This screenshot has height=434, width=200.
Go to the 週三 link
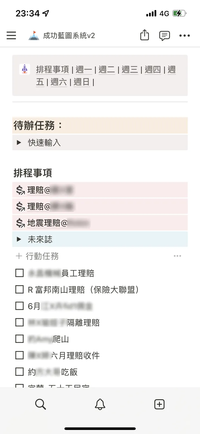pos(130,70)
